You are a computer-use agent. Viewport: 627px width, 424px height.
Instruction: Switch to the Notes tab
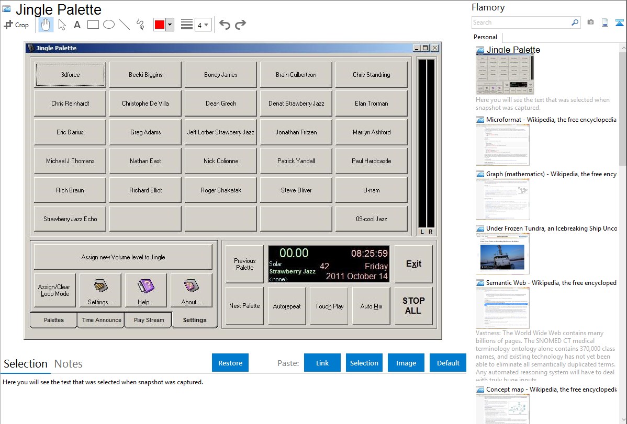click(x=69, y=364)
